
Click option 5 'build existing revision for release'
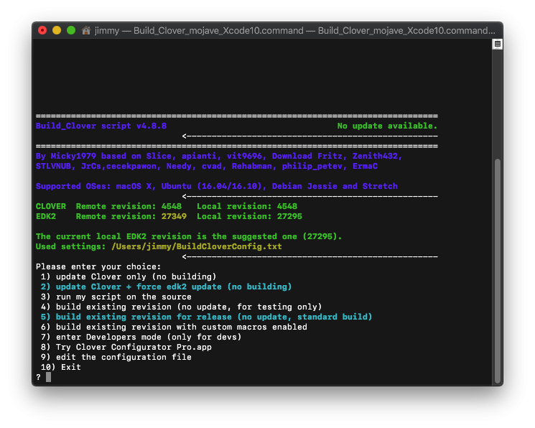pos(206,317)
